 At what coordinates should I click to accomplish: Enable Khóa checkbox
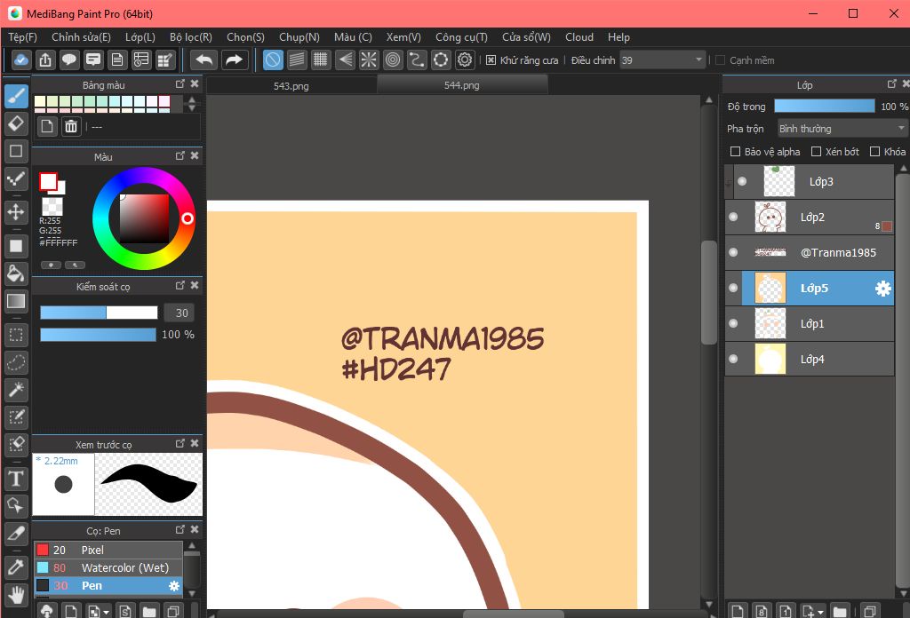click(874, 151)
